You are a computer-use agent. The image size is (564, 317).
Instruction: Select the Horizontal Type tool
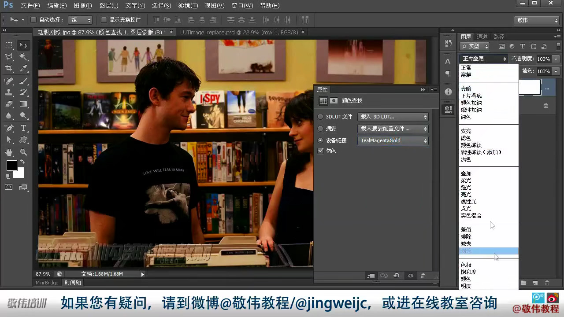point(23,128)
